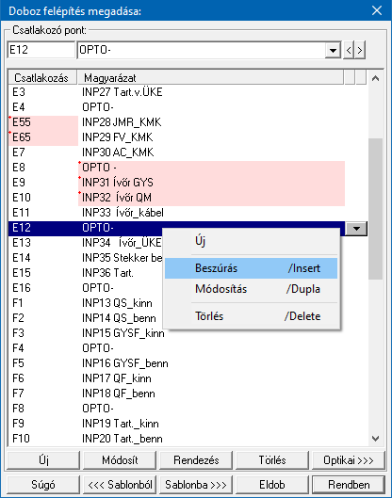
Task: Open the dropdown in selected E12 row
Action: (356, 229)
